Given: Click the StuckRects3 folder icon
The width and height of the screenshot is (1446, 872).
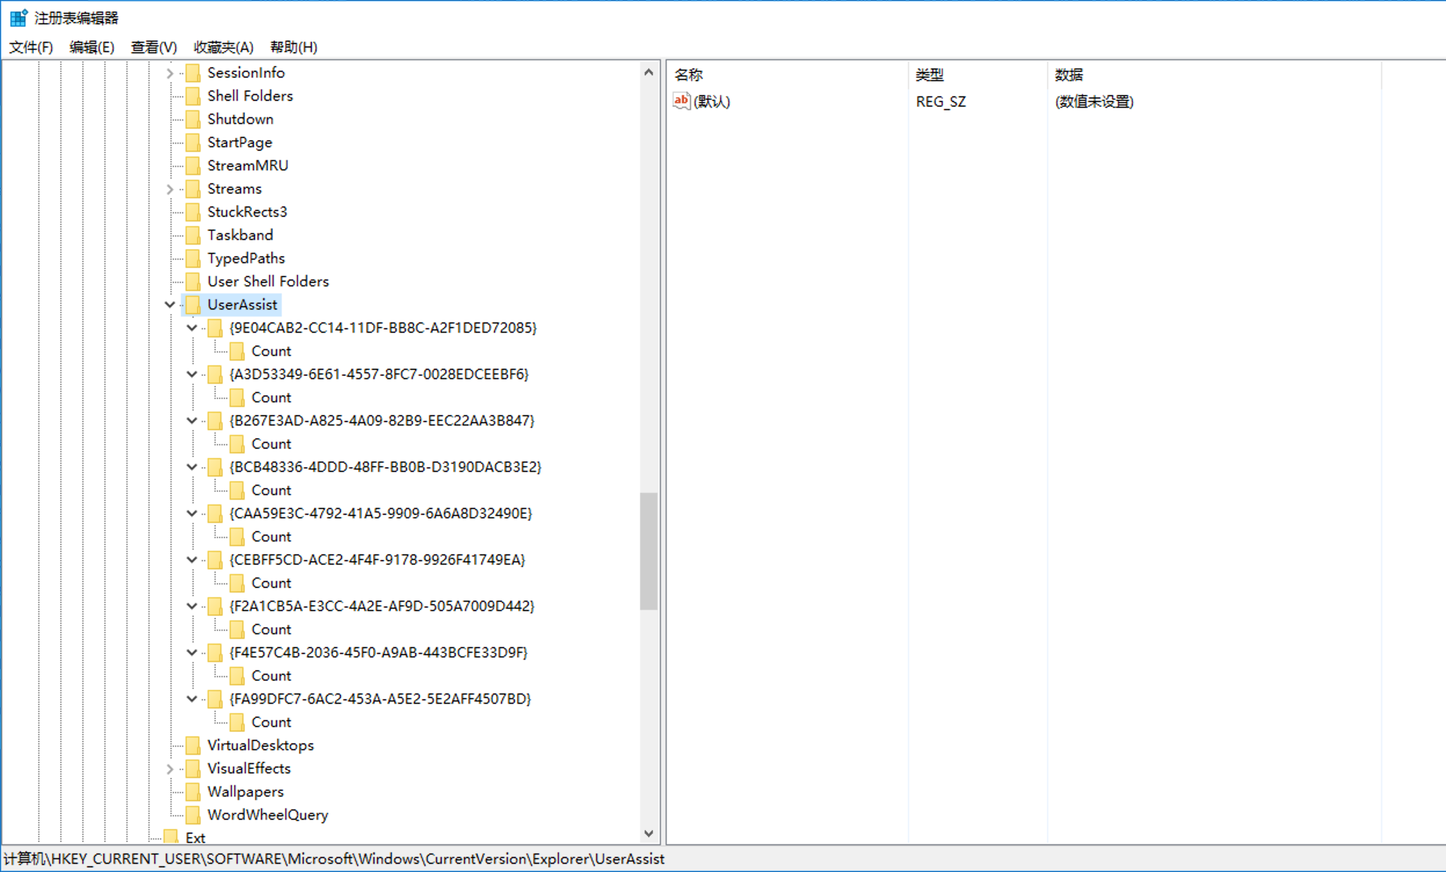Looking at the screenshot, I should point(192,212).
